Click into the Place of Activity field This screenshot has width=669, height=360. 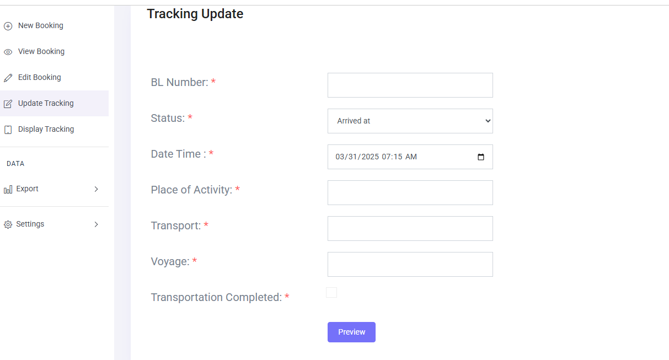click(x=410, y=192)
